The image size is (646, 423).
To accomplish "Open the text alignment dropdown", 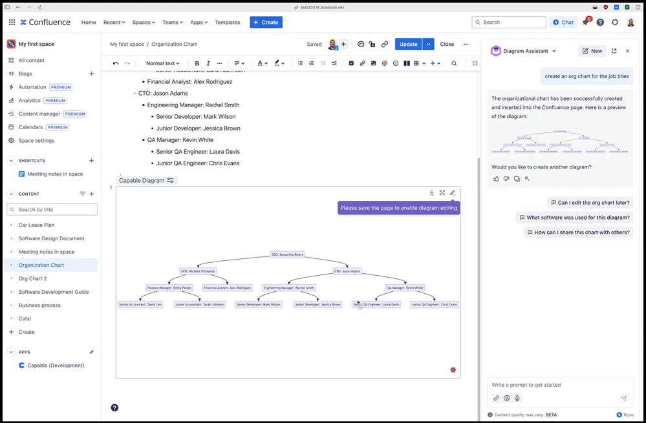I will click(239, 63).
